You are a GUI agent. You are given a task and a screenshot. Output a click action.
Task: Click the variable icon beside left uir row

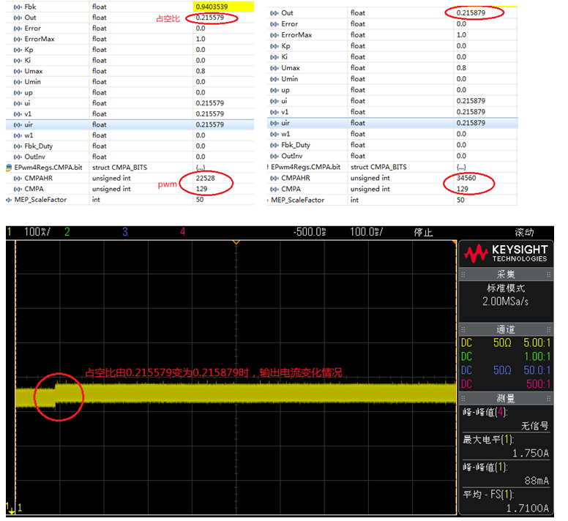pos(18,125)
